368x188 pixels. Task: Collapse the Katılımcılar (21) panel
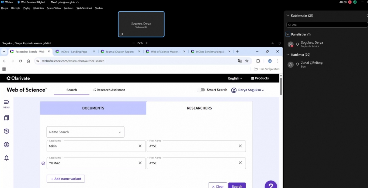coord(287,16)
